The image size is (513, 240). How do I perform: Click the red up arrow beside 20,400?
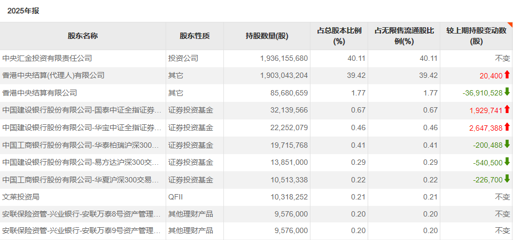click(507, 75)
